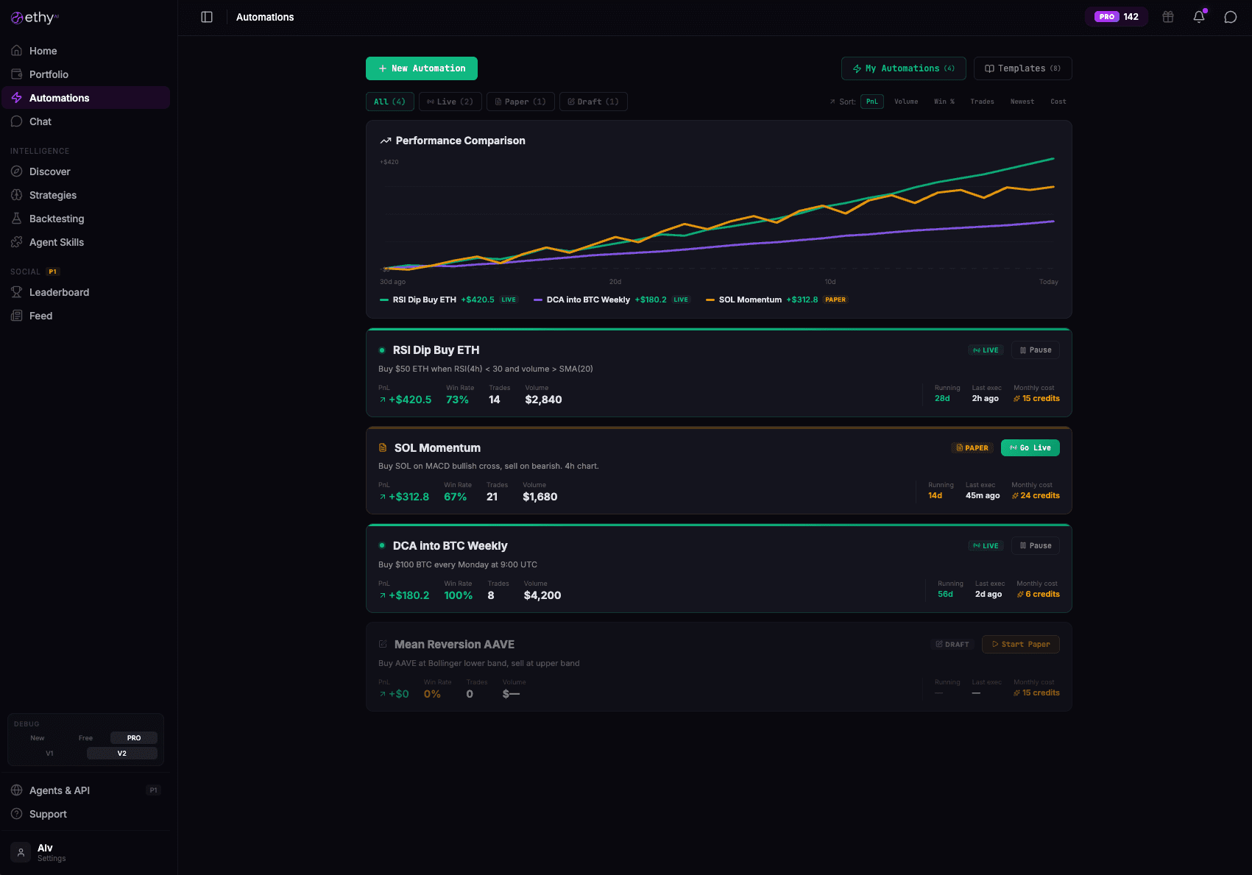
Task: Change sorting to Newest
Action: pos(1022,102)
